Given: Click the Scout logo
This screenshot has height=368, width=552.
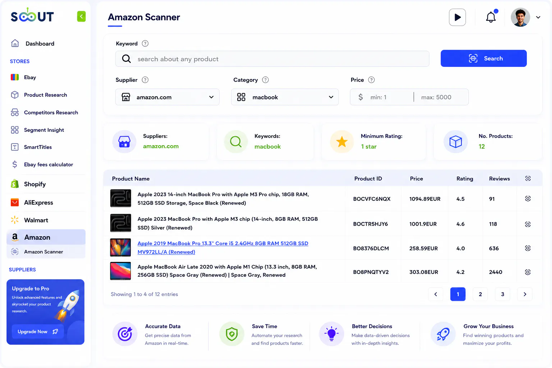Looking at the screenshot, I should (32, 15).
